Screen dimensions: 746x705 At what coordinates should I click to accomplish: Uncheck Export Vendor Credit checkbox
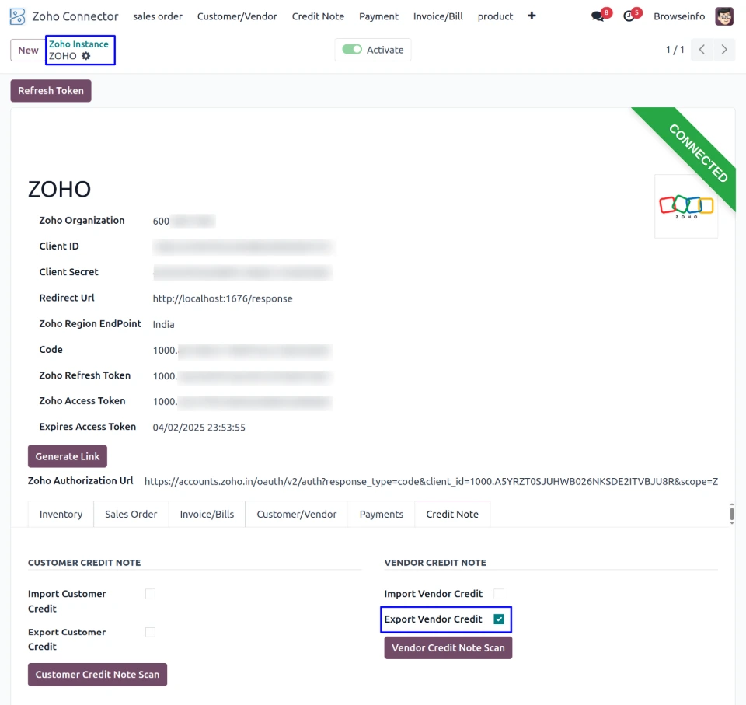(499, 619)
